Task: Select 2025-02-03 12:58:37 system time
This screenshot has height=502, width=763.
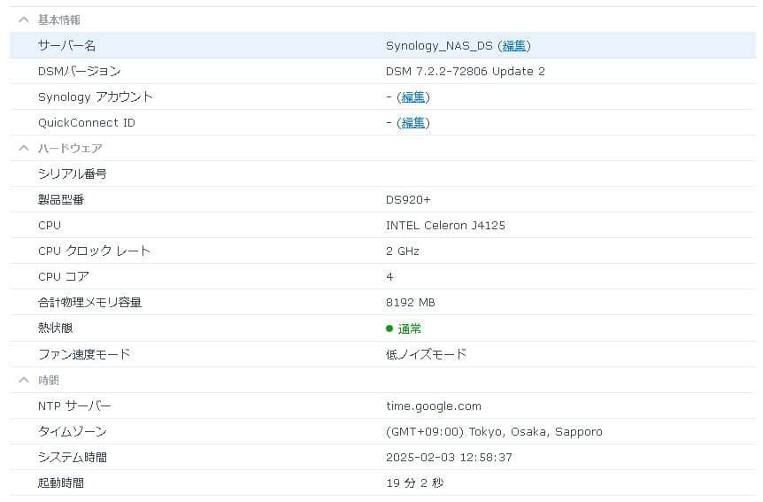Action: pos(449,457)
